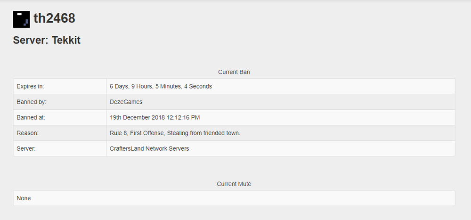Click the 'Reason:' label cell

27,133
